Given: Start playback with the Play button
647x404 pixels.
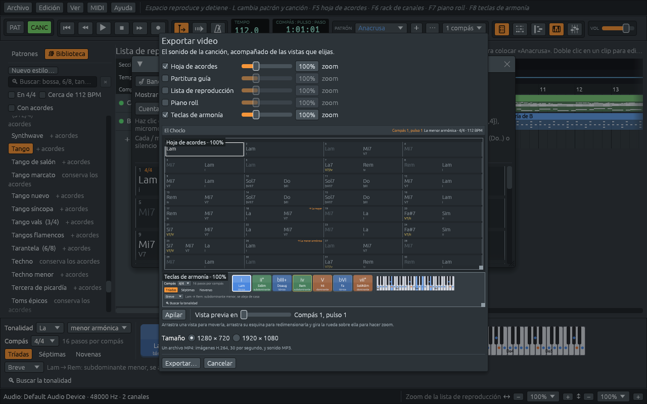Looking at the screenshot, I should click(x=103, y=28).
